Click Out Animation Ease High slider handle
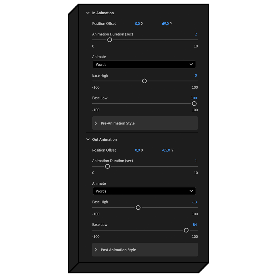The image size is (277, 277). 138,208
